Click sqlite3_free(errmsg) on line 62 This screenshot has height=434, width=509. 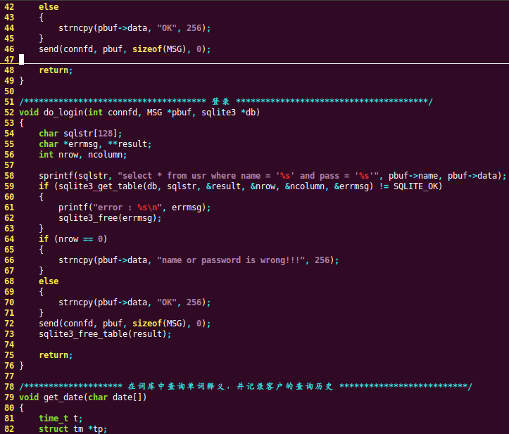110,218
